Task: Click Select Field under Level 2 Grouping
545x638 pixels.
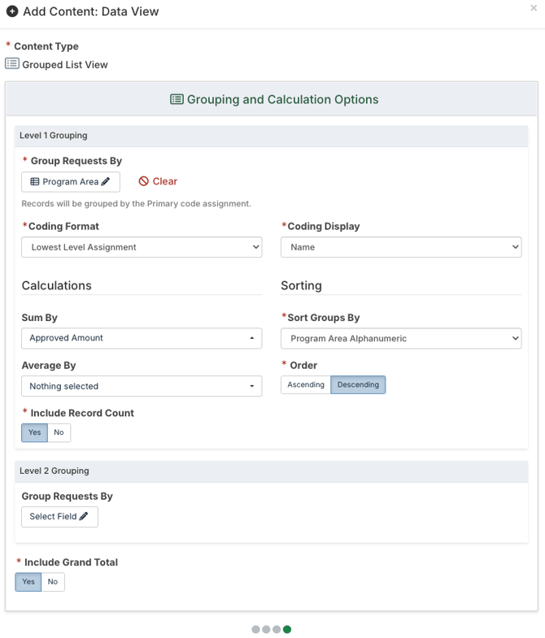Action: [x=59, y=517]
